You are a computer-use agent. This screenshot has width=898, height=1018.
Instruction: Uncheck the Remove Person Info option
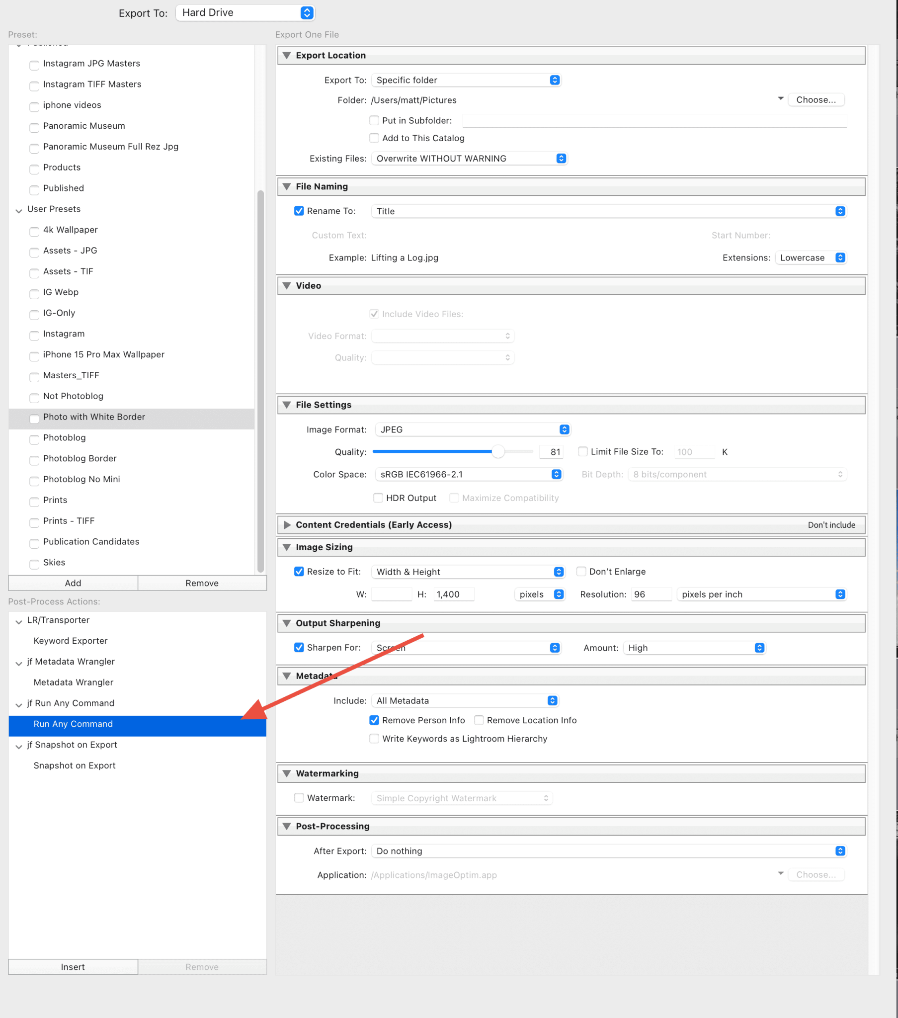374,720
